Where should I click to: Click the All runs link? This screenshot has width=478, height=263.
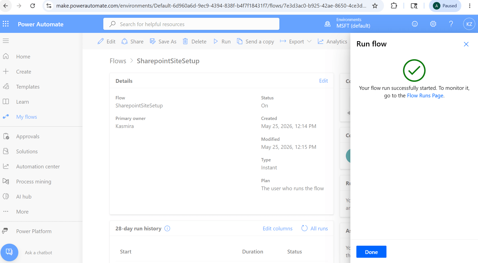pyautogui.click(x=315, y=228)
